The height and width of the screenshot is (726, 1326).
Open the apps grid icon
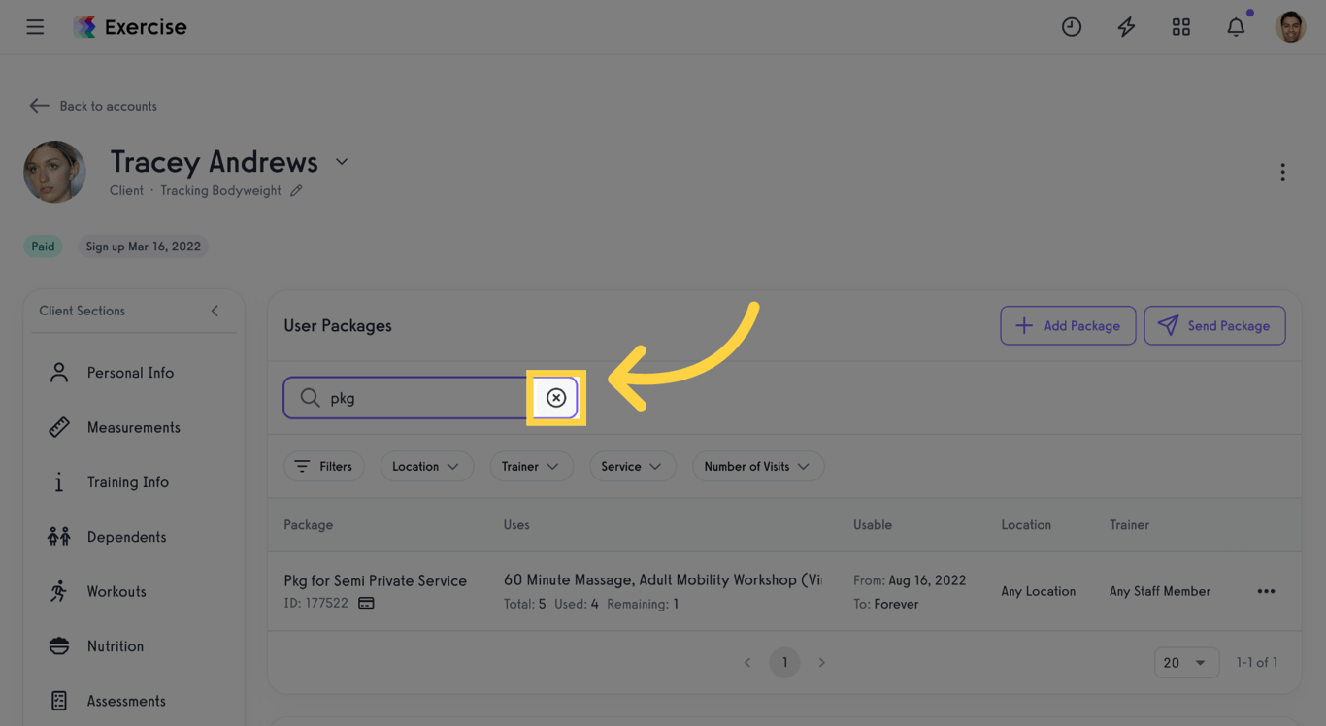coord(1181,27)
